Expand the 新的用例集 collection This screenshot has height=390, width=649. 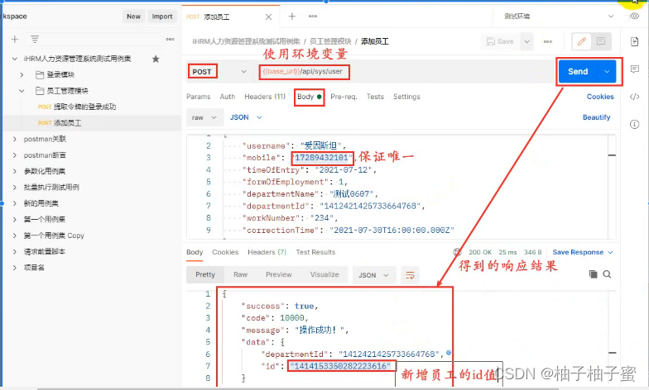click(x=15, y=203)
